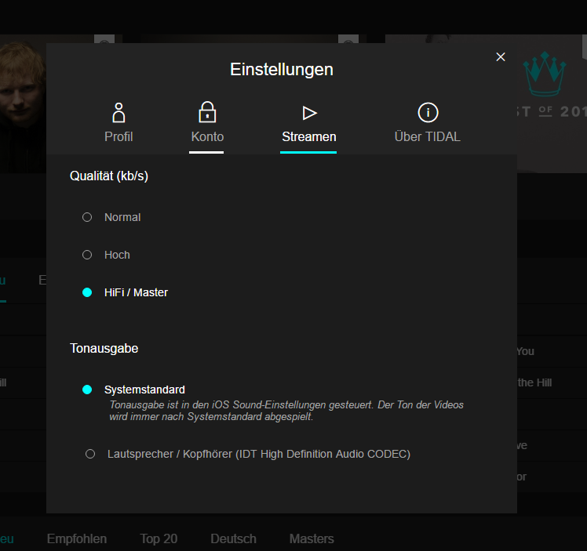Select Hoch quality radio button
Image resolution: width=587 pixels, height=551 pixels.
[x=87, y=255]
